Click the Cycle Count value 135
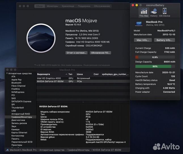This screenshot has height=154, width=183. point(173,76)
